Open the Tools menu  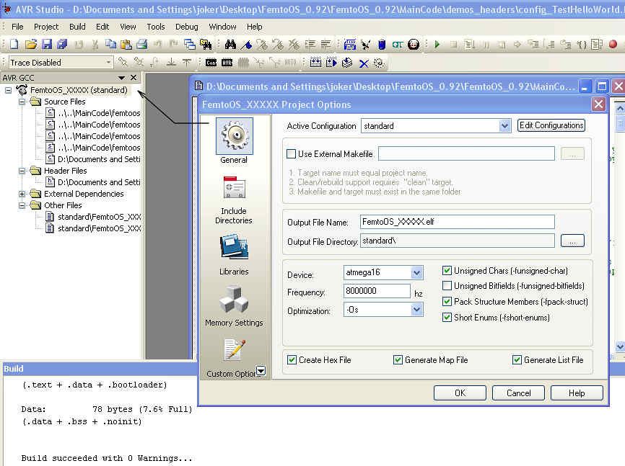(x=155, y=27)
